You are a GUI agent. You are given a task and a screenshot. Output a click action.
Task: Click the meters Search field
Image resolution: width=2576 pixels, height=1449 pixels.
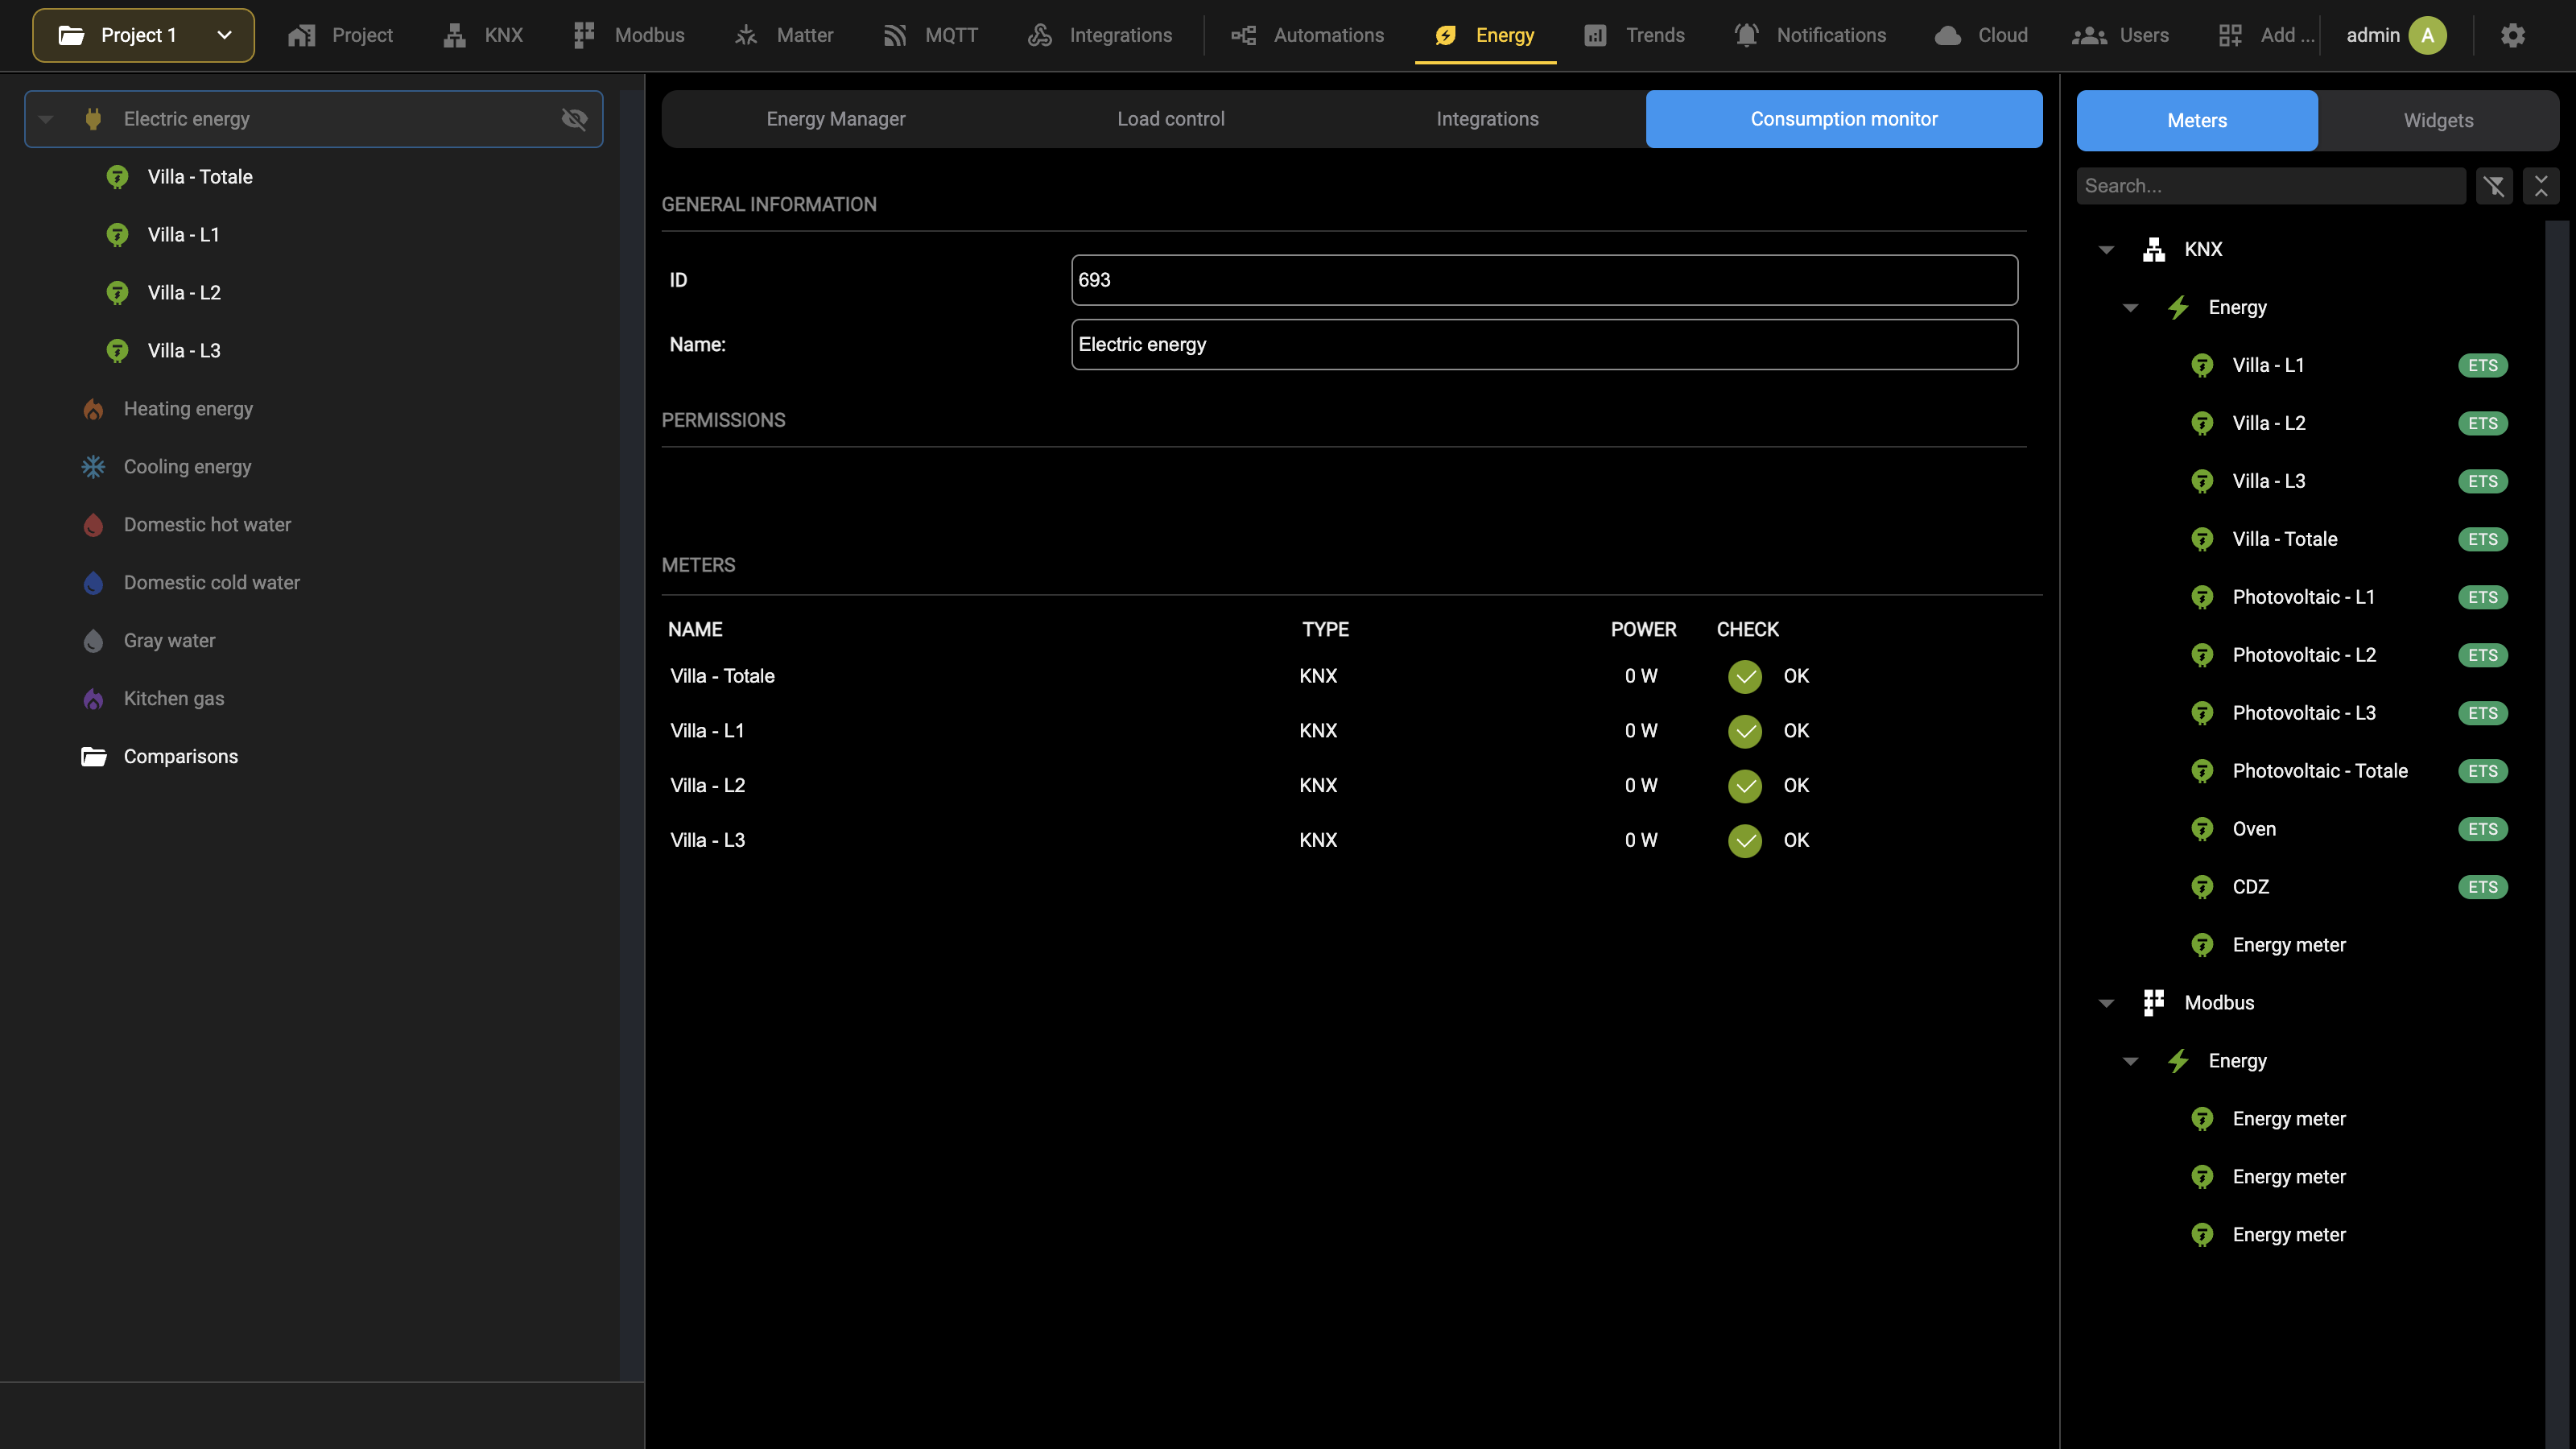point(2270,186)
